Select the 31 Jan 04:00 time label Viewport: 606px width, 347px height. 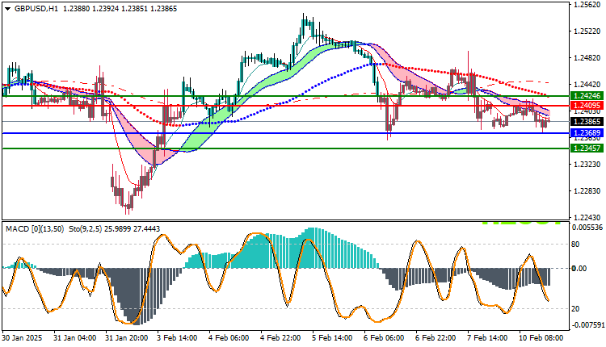click(74, 338)
